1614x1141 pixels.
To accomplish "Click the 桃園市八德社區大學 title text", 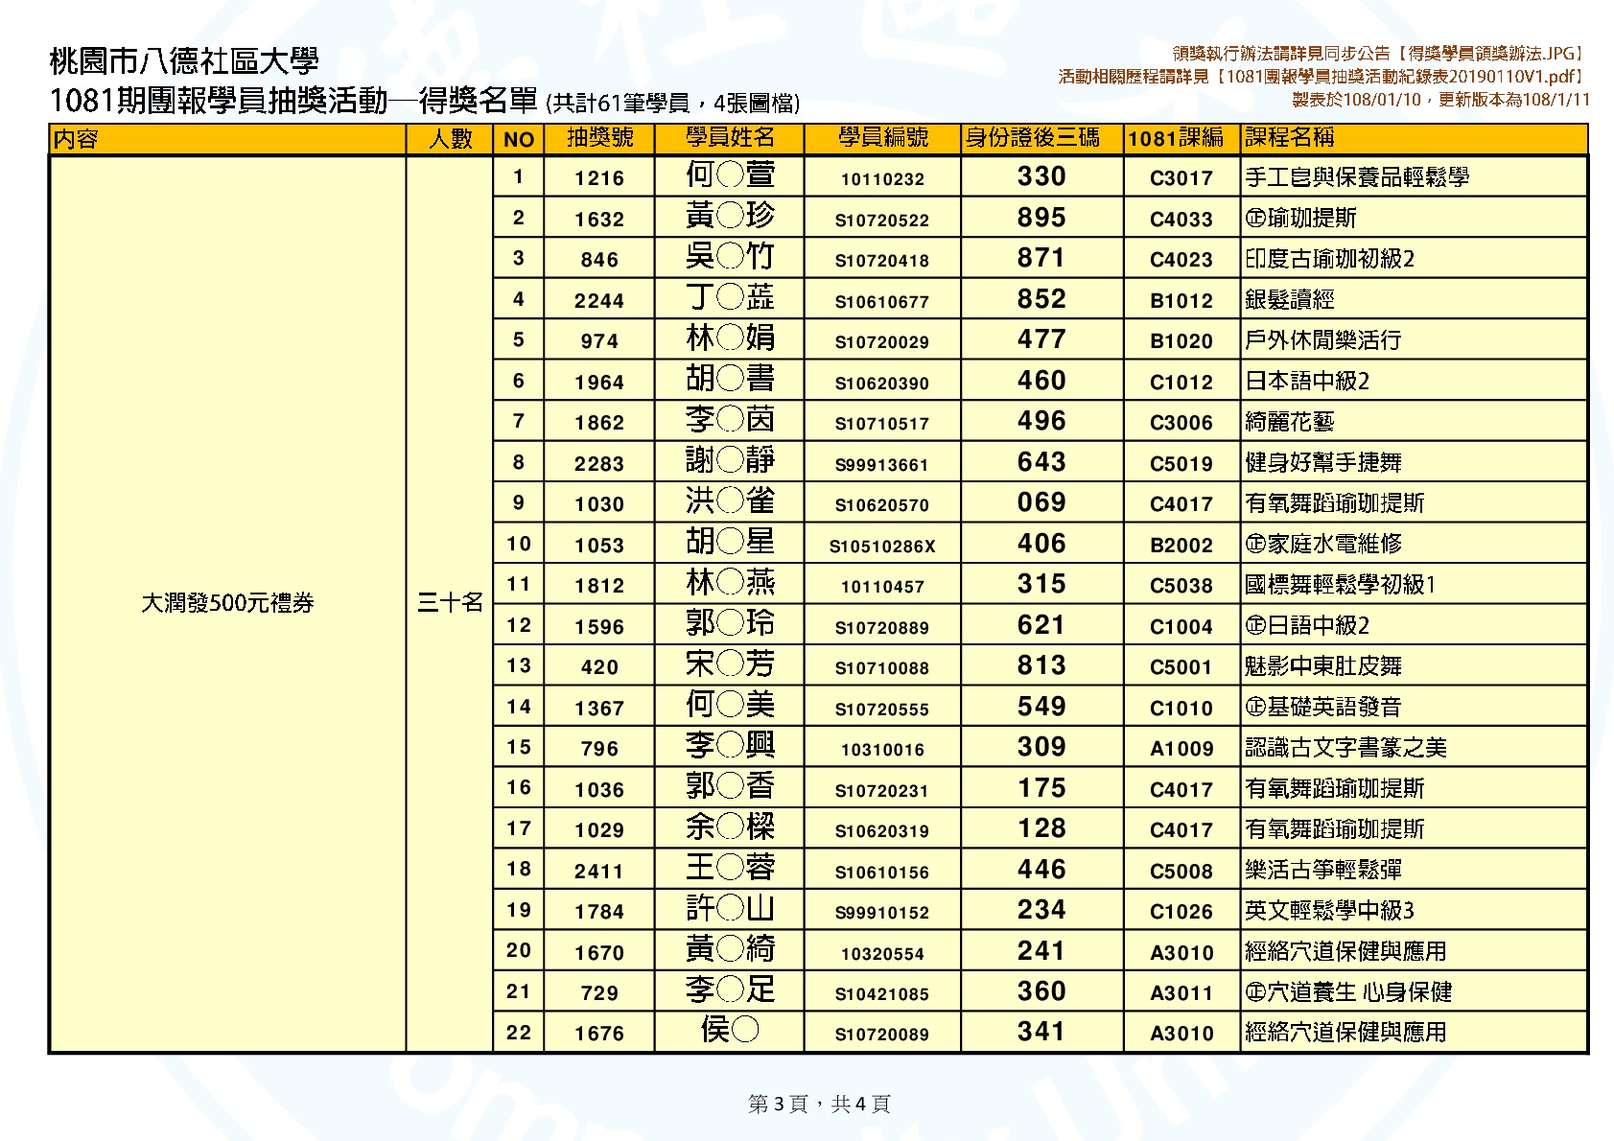I will pos(184,61).
